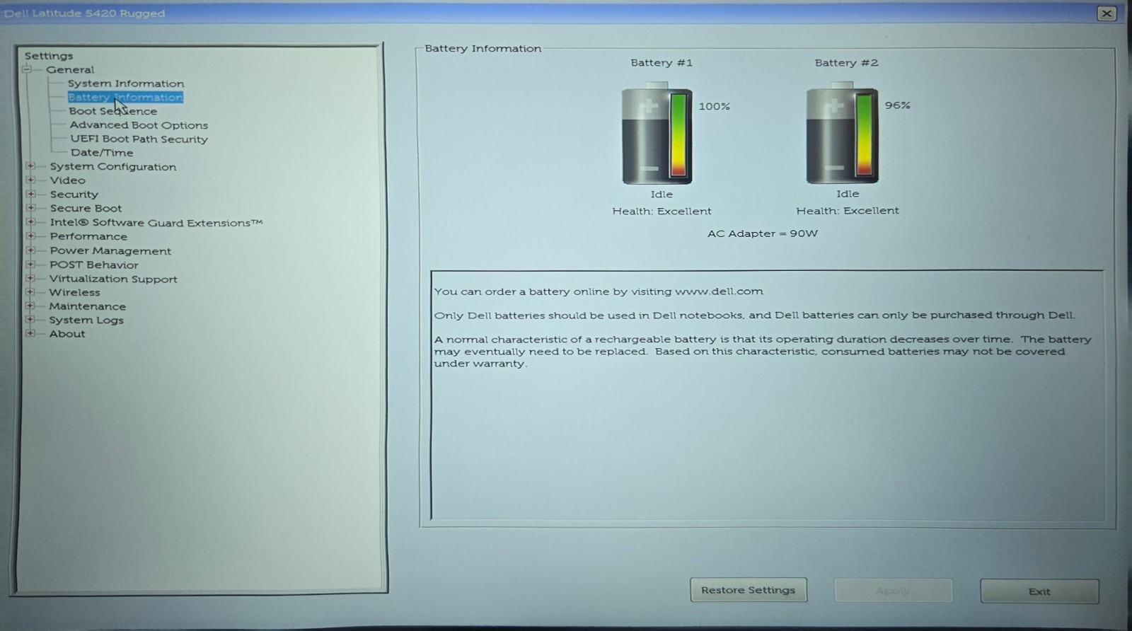Click the Exit button
Viewport: 1132px width, 631px height.
click(1039, 591)
